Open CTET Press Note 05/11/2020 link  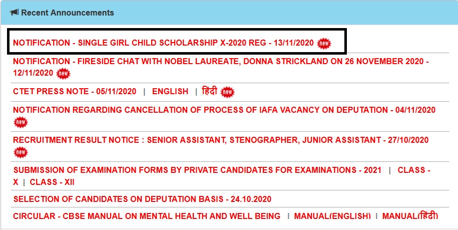(x=75, y=92)
